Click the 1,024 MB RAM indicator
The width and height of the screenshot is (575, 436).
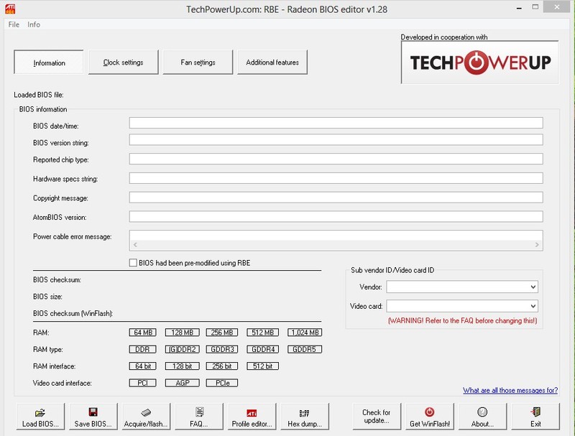(x=305, y=333)
